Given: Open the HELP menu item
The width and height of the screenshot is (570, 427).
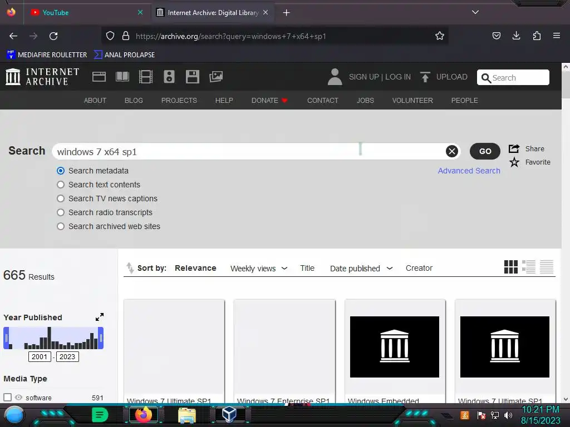Looking at the screenshot, I should pyautogui.click(x=224, y=100).
